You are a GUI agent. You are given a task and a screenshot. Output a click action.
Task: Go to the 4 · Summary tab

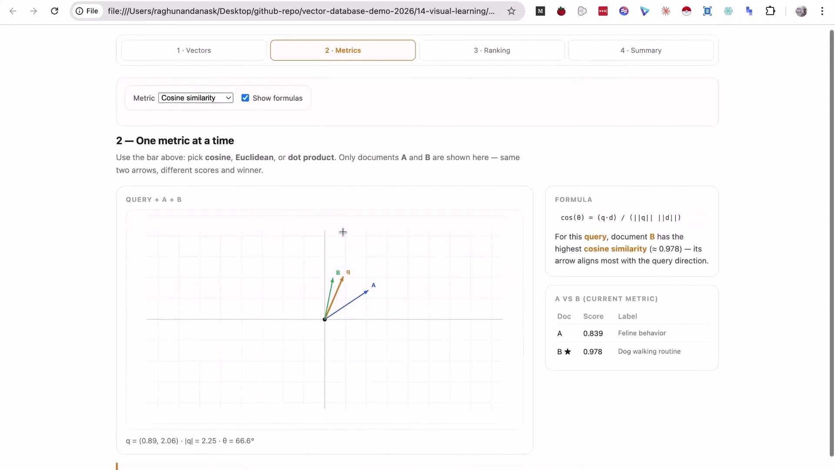click(x=641, y=50)
